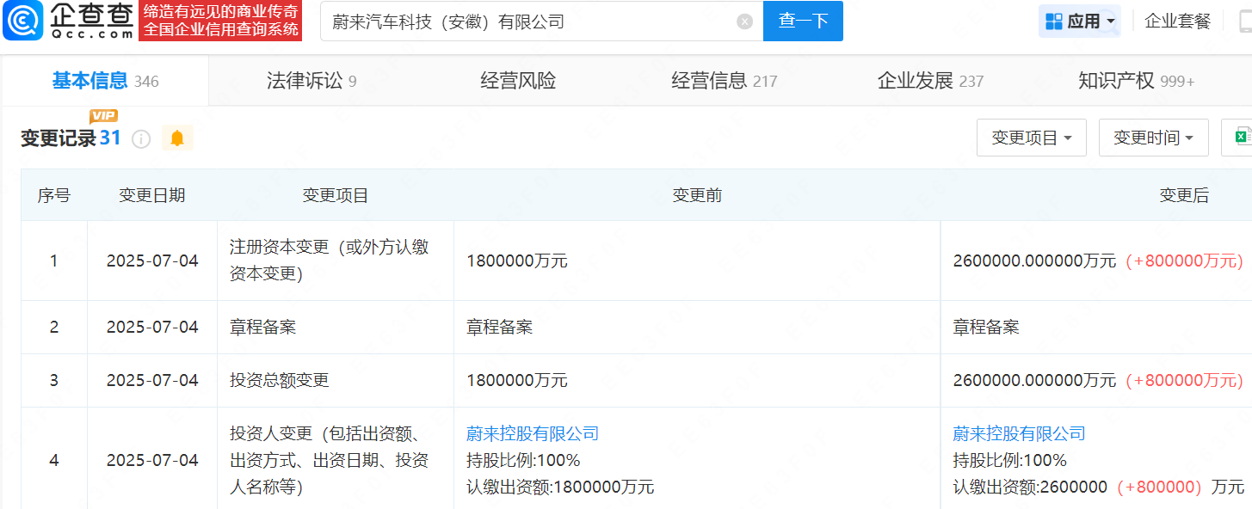
Task: Click the 变更日期 column header
Action: pos(151,195)
